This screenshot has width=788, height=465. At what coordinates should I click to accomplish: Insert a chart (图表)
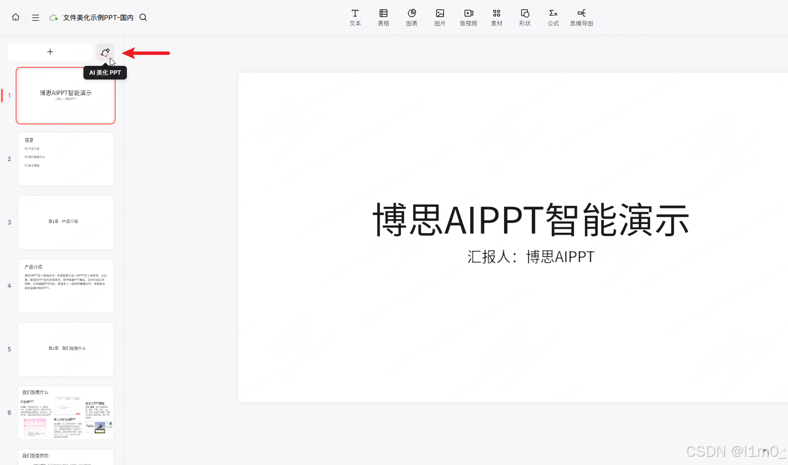412,18
